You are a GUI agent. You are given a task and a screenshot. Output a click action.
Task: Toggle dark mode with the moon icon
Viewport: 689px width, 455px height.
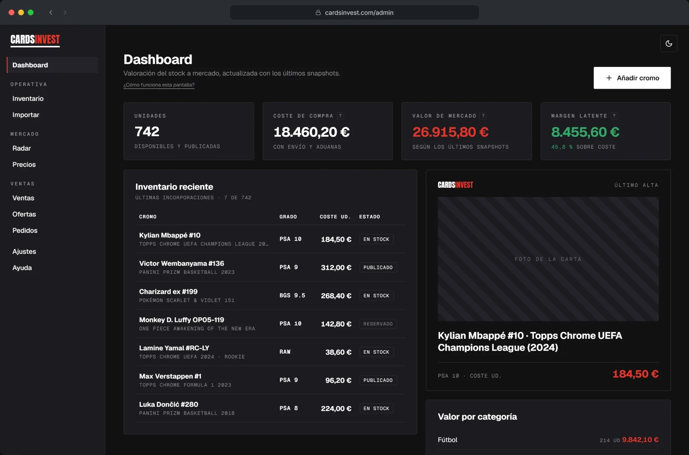(x=669, y=44)
